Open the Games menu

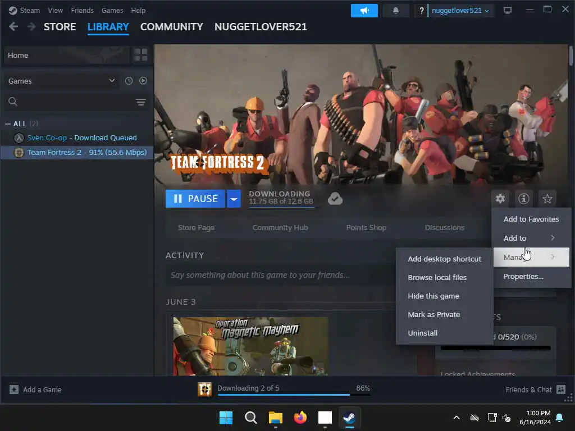tap(112, 10)
